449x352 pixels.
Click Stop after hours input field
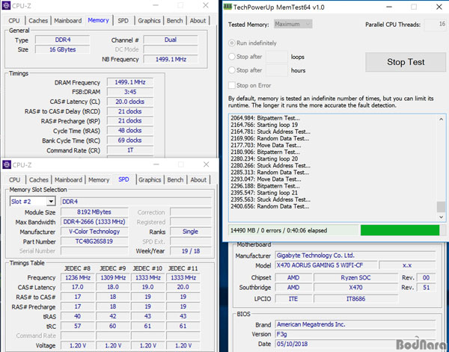pyautogui.click(x=277, y=70)
